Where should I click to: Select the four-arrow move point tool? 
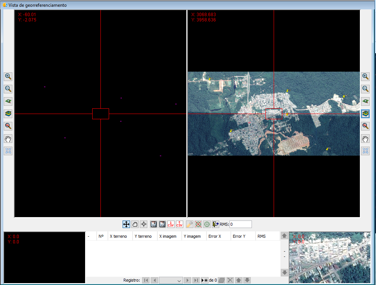pos(126,224)
